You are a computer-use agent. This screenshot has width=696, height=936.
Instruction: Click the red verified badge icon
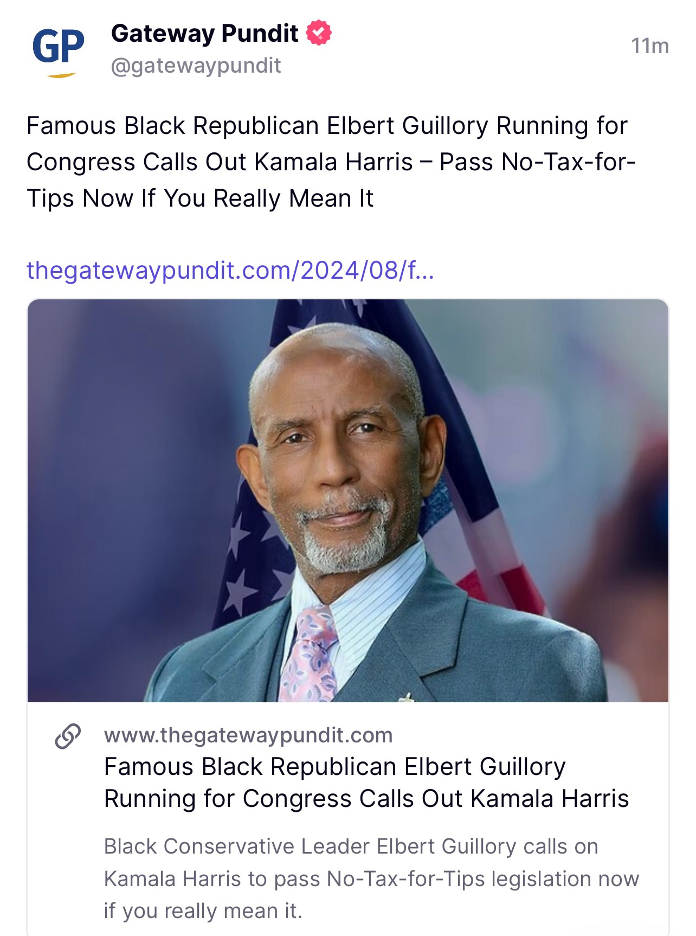click(x=319, y=33)
